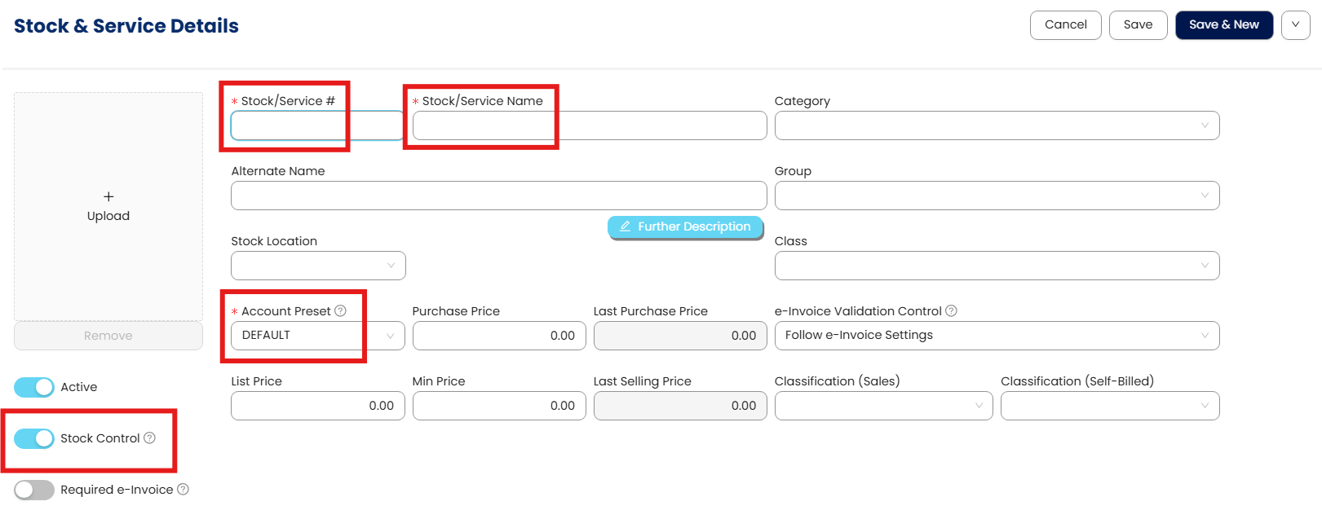Open the e-Invoice Validation Control dropdown
Viewport: 1322px width, 519px height.
click(x=997, y=336)
